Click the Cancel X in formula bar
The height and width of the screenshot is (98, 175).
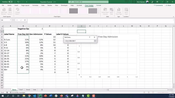click(17, 20)
